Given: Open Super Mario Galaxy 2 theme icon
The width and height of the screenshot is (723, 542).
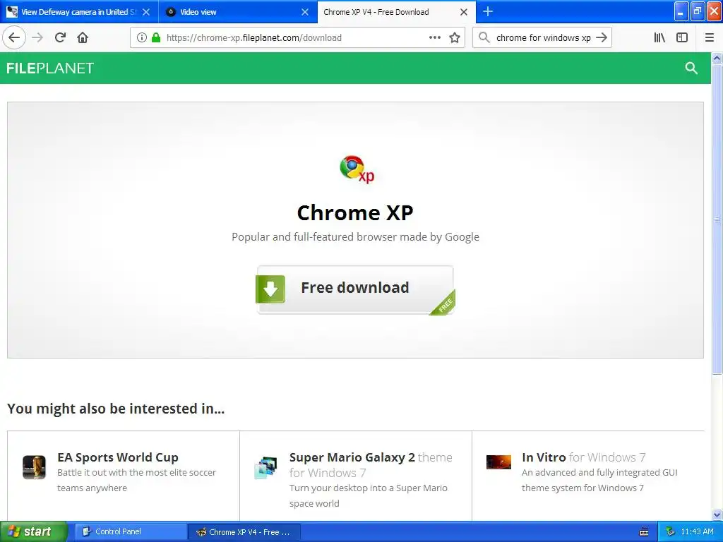Looking at the screenshot, I should coord(266,467).
